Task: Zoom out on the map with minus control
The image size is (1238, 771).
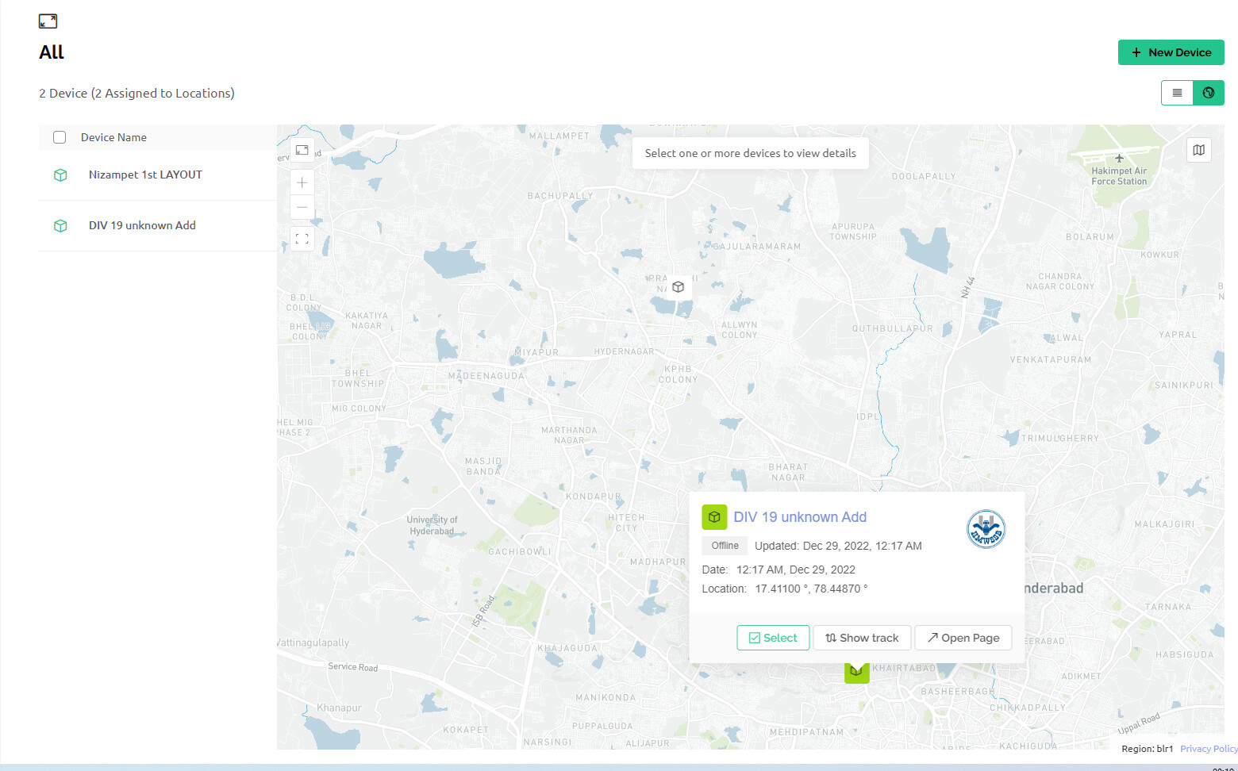Action: coord(302,207)
